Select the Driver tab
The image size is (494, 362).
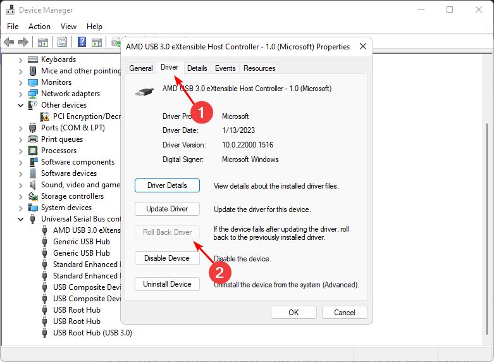coord(170,67)
